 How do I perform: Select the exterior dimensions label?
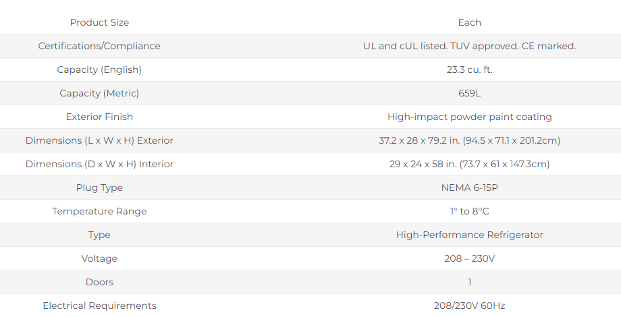[99, 140]
